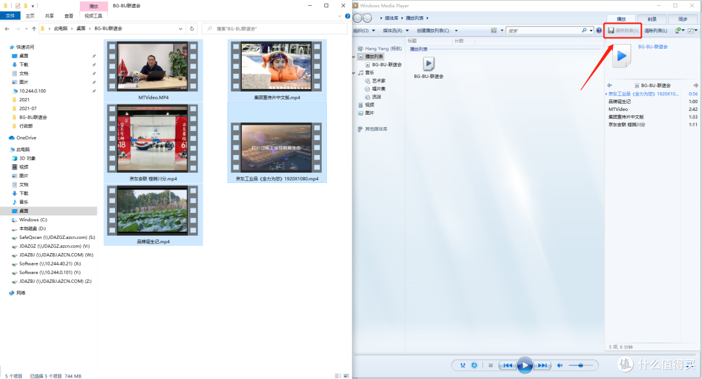Open the 创建播放列表 dropdown
This screenshot has height=379, width=702.
437,31
